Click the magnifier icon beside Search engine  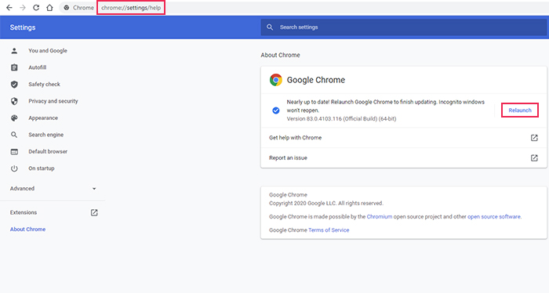(14, 135)
